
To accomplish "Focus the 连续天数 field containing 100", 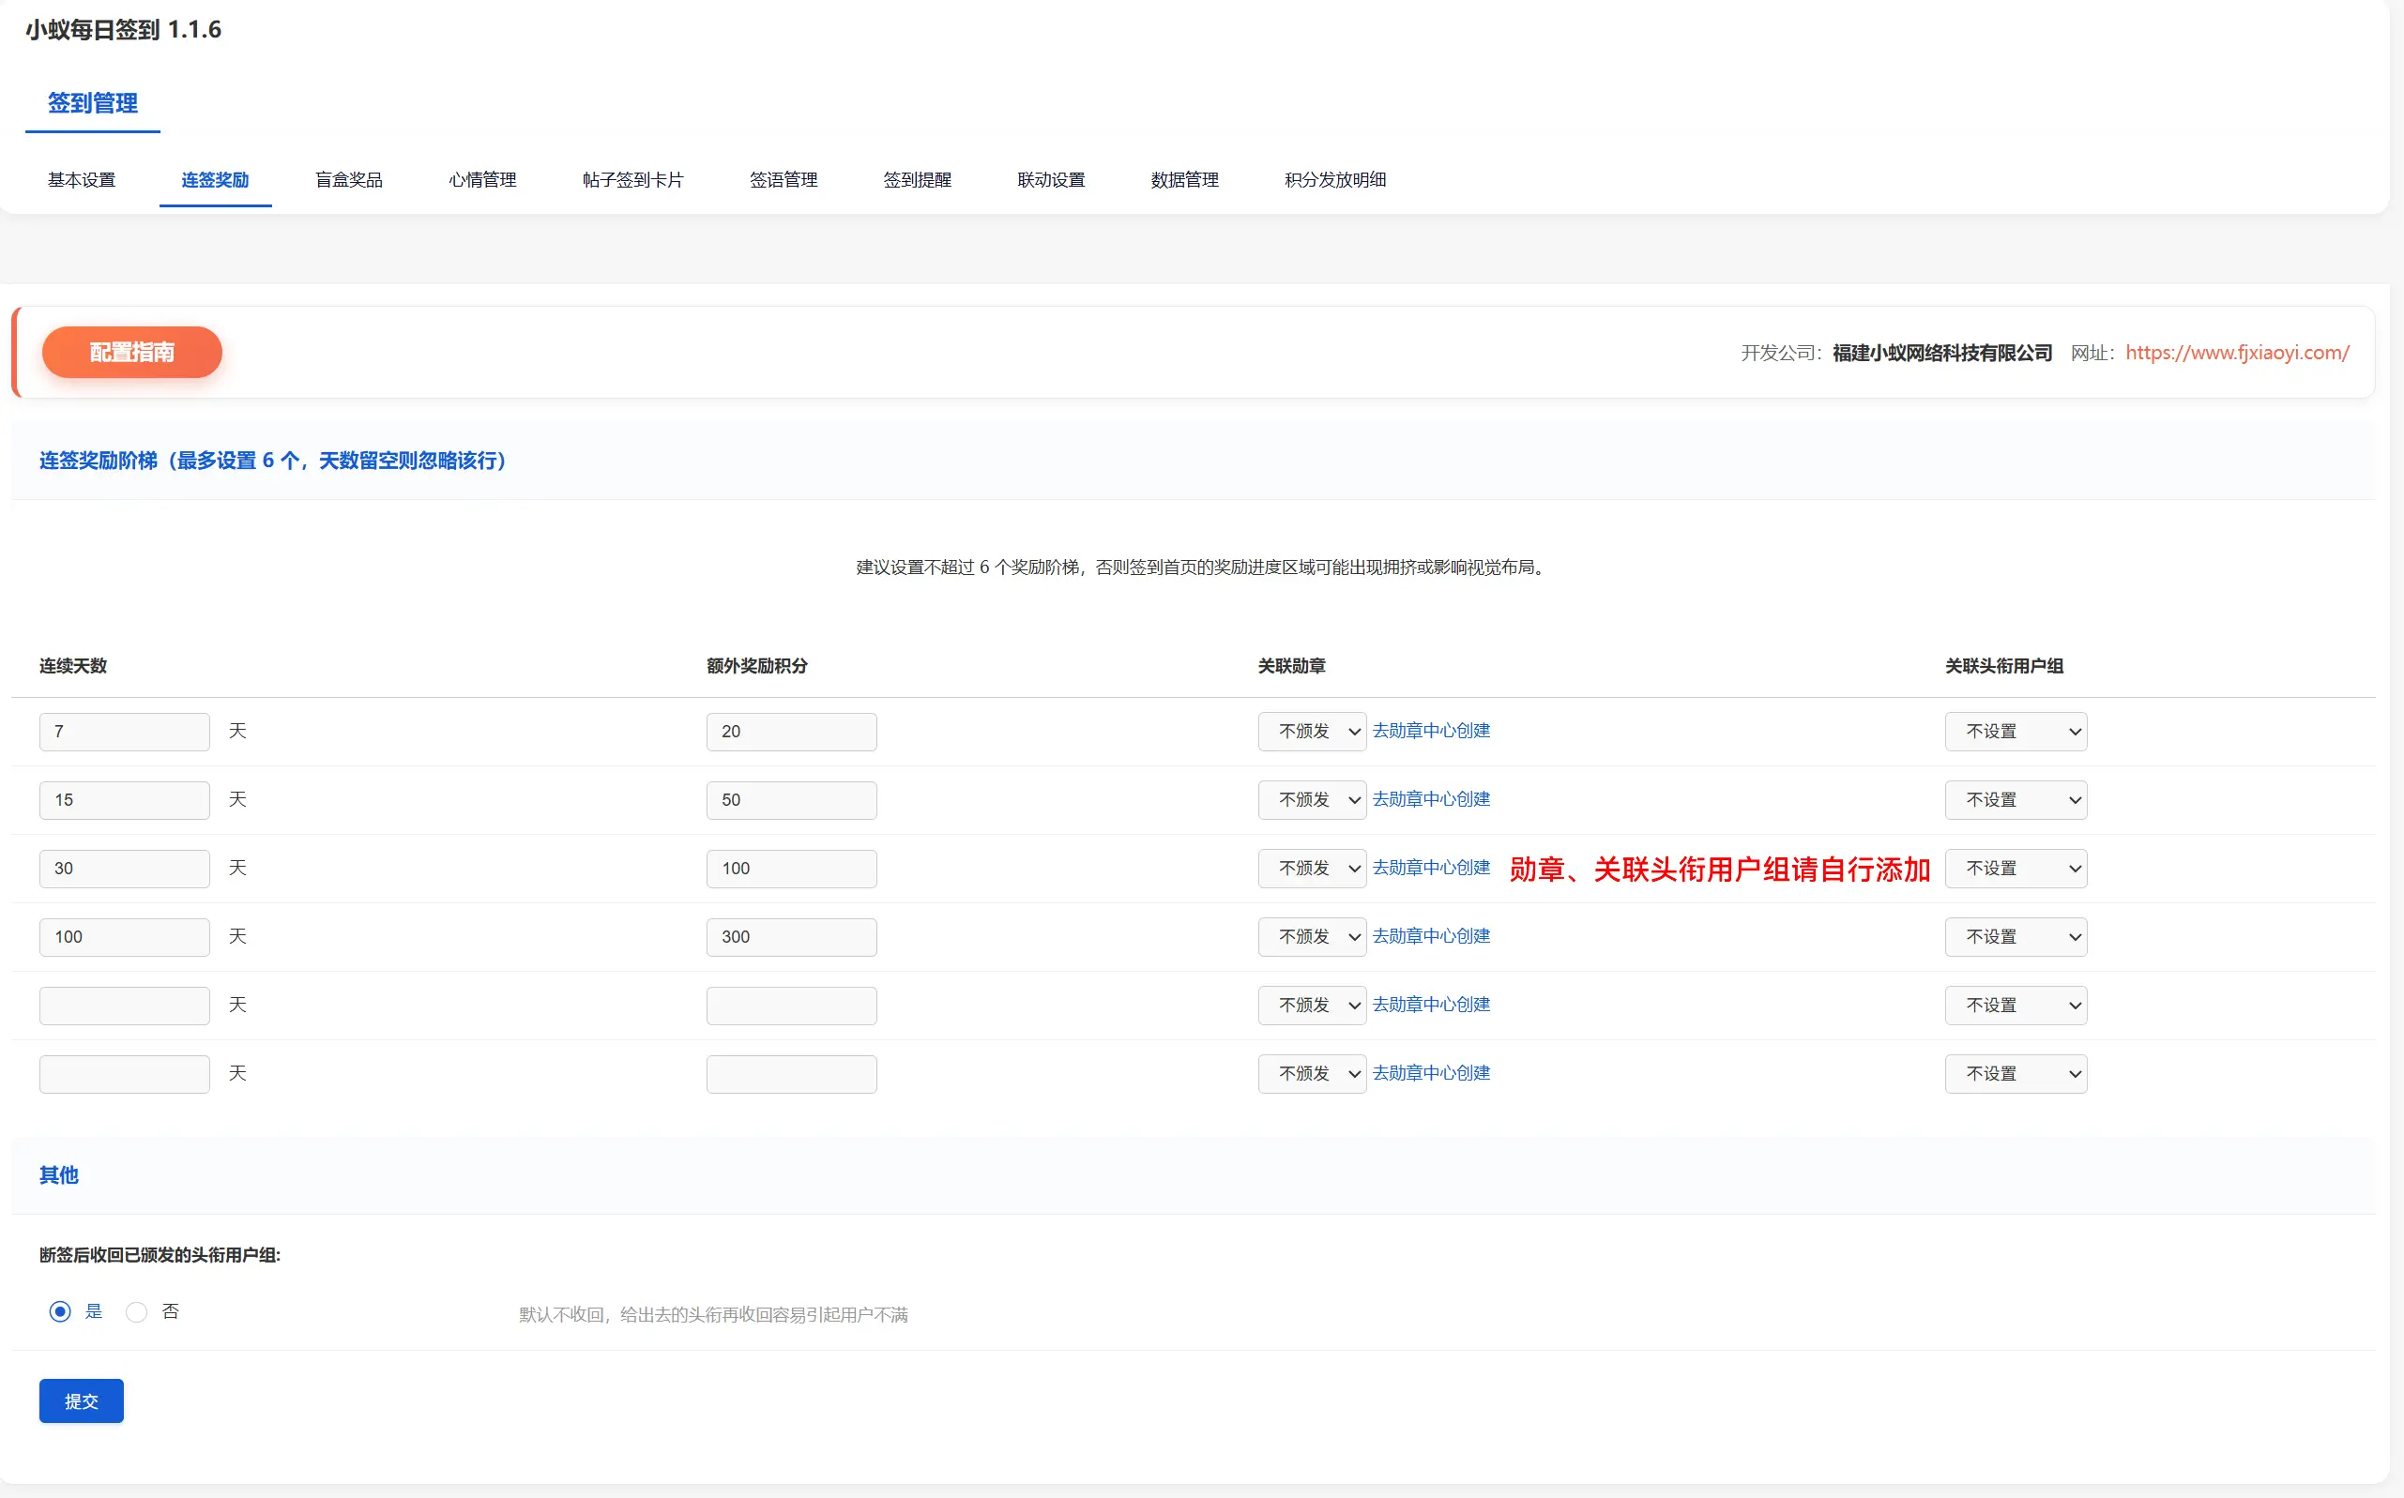I will click(x=125, y=936).
